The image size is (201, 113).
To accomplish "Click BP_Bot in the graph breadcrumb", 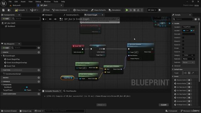I will (x=68, y=19).
